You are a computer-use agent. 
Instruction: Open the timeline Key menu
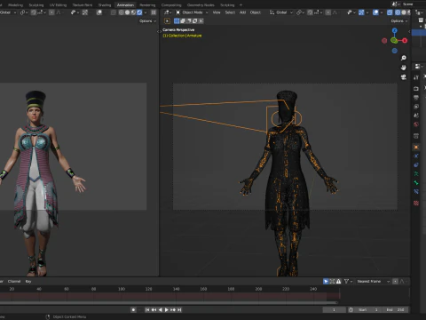click(28, 281)
